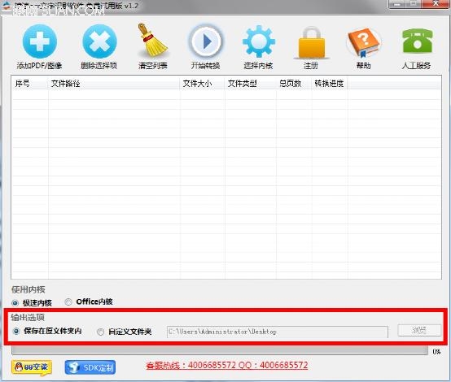Select the Office内核 radio button
Viewport: 451px width, 382px height.
click(68, 302)
